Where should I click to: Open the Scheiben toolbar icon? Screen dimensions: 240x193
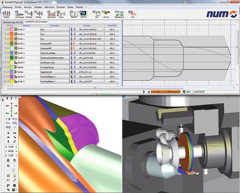point(29,14)
